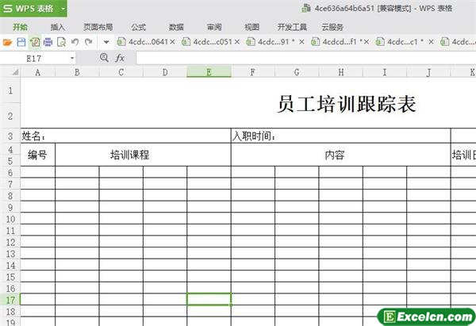The height and width of the screenshot is (326, 476).
Task: Expand the quick access toolbar dropdown arrow
Action: (106, 41)
